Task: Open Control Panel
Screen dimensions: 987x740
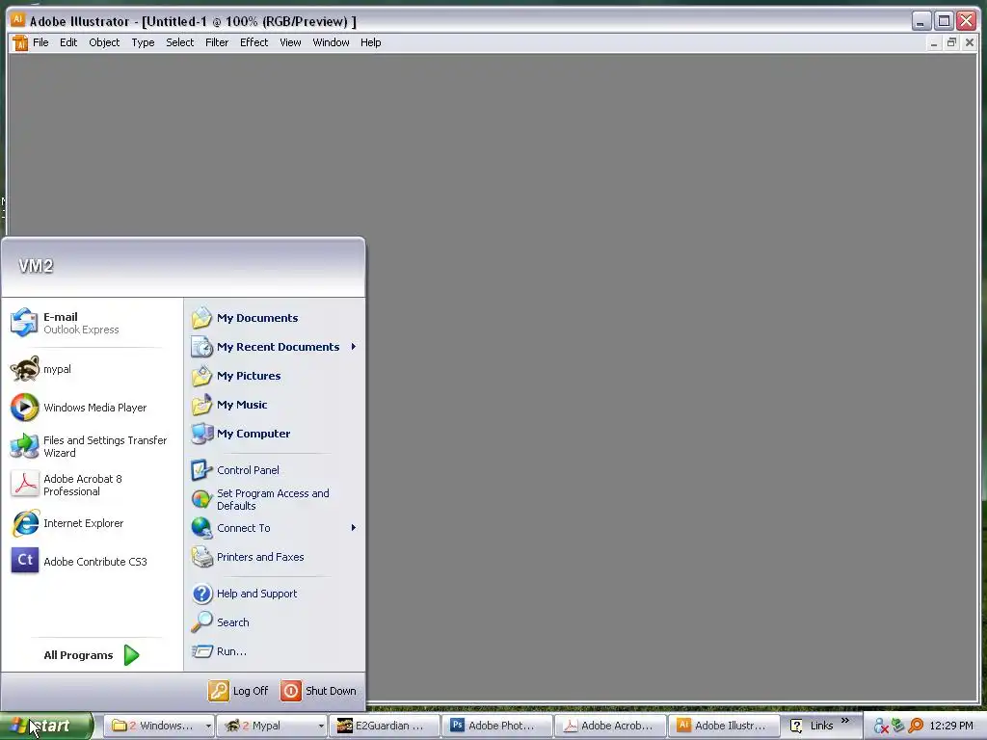Action: point(275,470)
